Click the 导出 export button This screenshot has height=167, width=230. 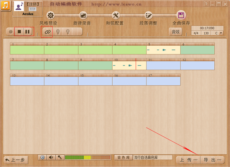pos(212,160)
